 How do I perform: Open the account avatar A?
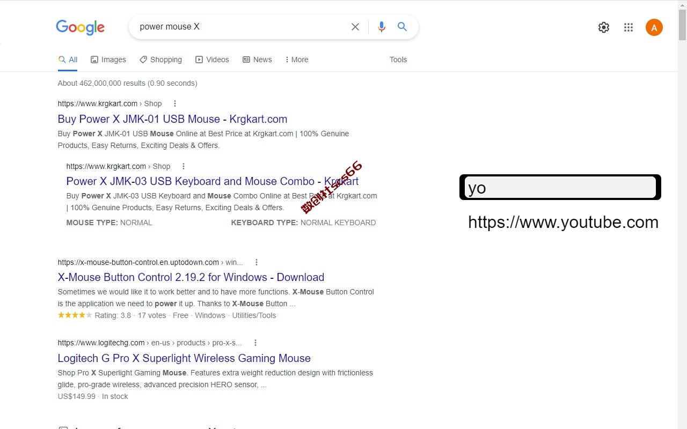[x=654, y=27]
